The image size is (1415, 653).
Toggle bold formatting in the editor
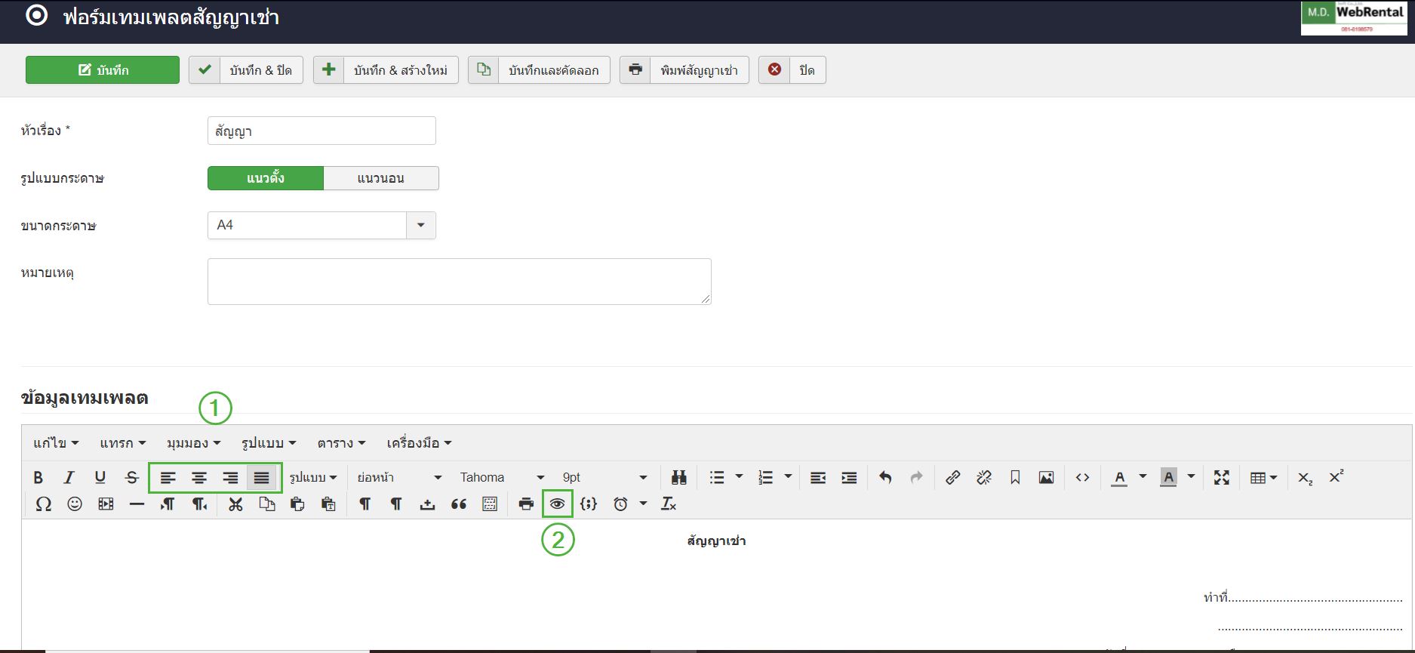point(38,477)
